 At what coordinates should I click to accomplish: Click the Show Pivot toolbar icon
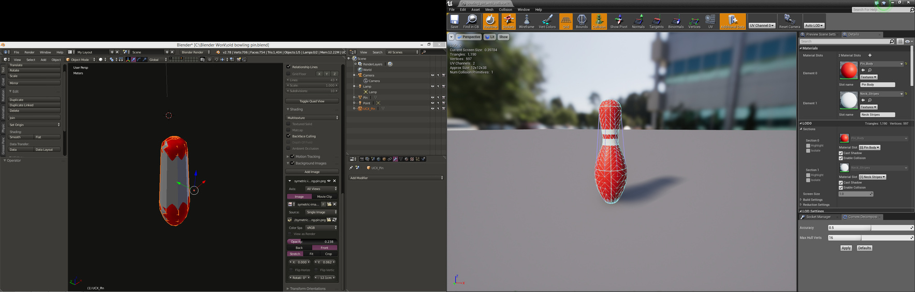coord(618,21)
